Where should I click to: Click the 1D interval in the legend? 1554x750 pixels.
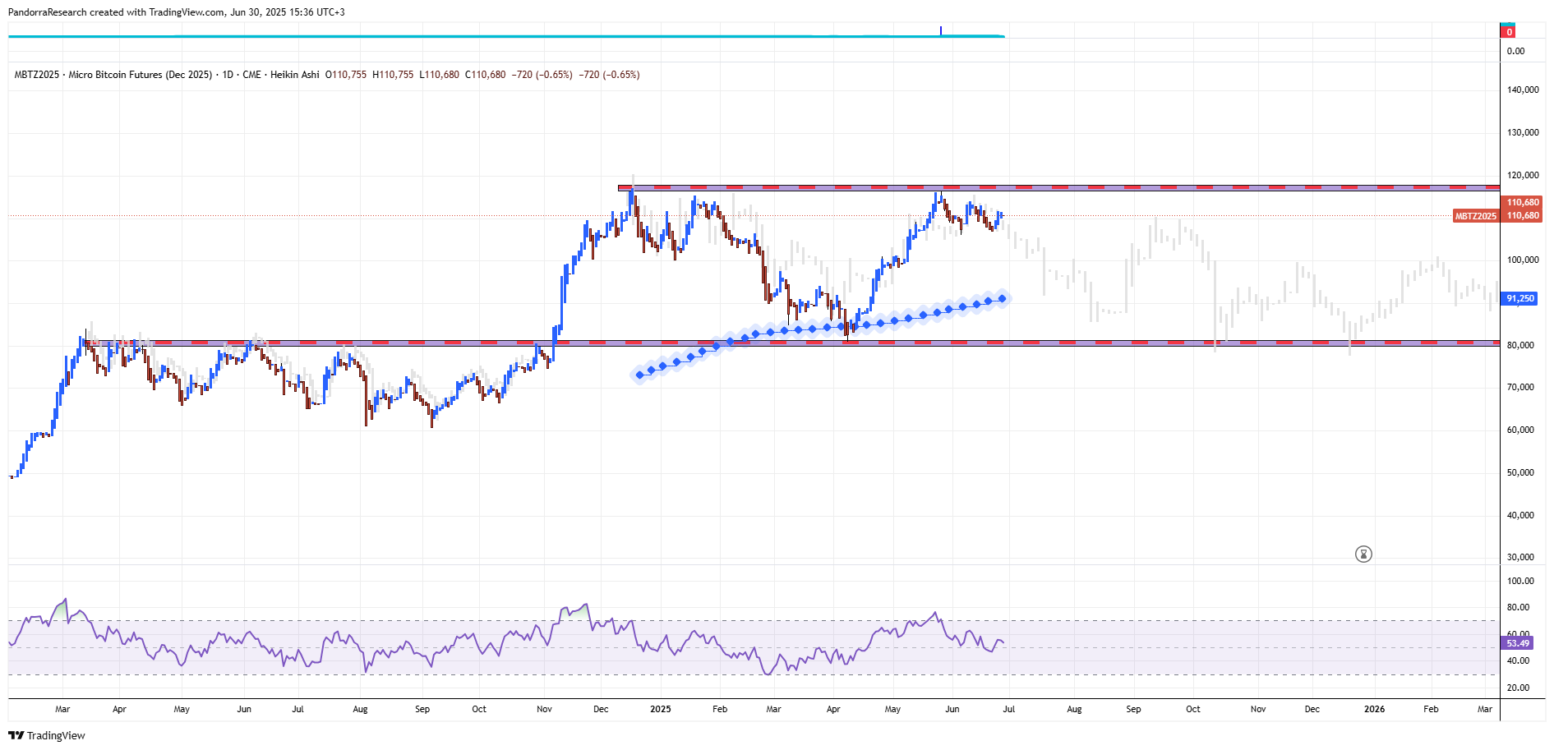(228, 75)
